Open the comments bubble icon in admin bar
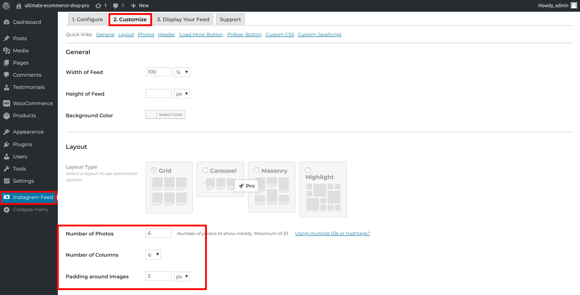Image resolution: width=580 pixels, height=295 pixels. coord(116,6)
